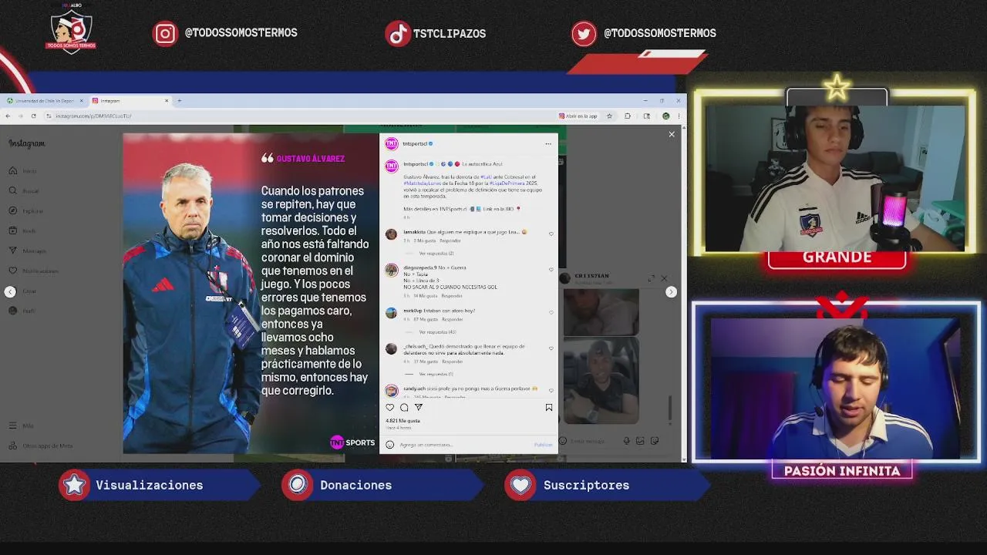Open Perfil in the Instagram sidebar
The height and width of the screenshot is (555, 987).
point(22,311)
